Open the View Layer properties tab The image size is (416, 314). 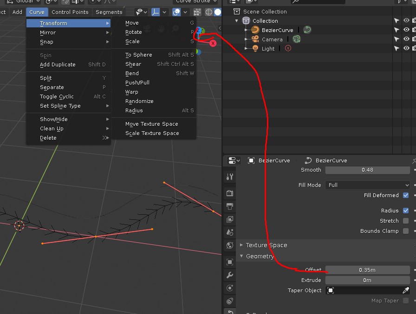[x=230, y=219]
